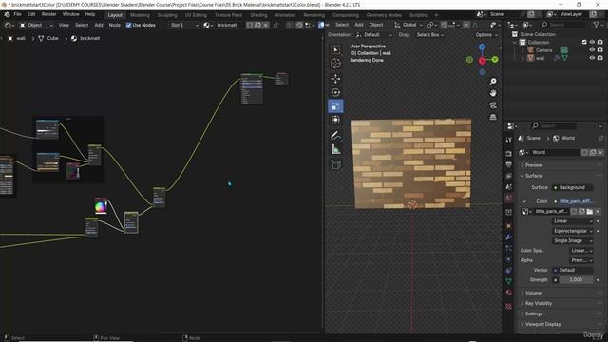
Task: Select the Cursor tool in viewport toolbar
Action: (335, 64)
